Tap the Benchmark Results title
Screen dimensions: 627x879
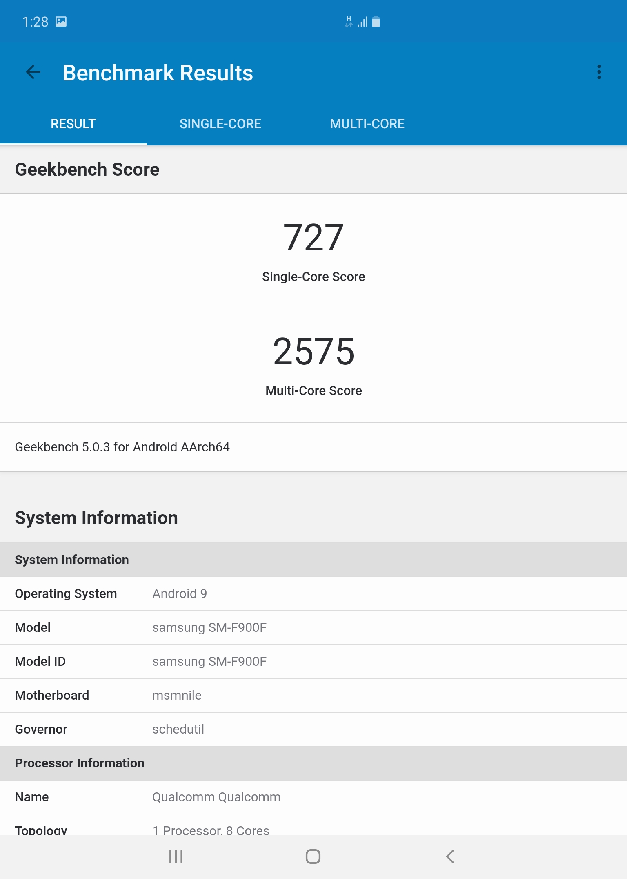tap(158, 73)
